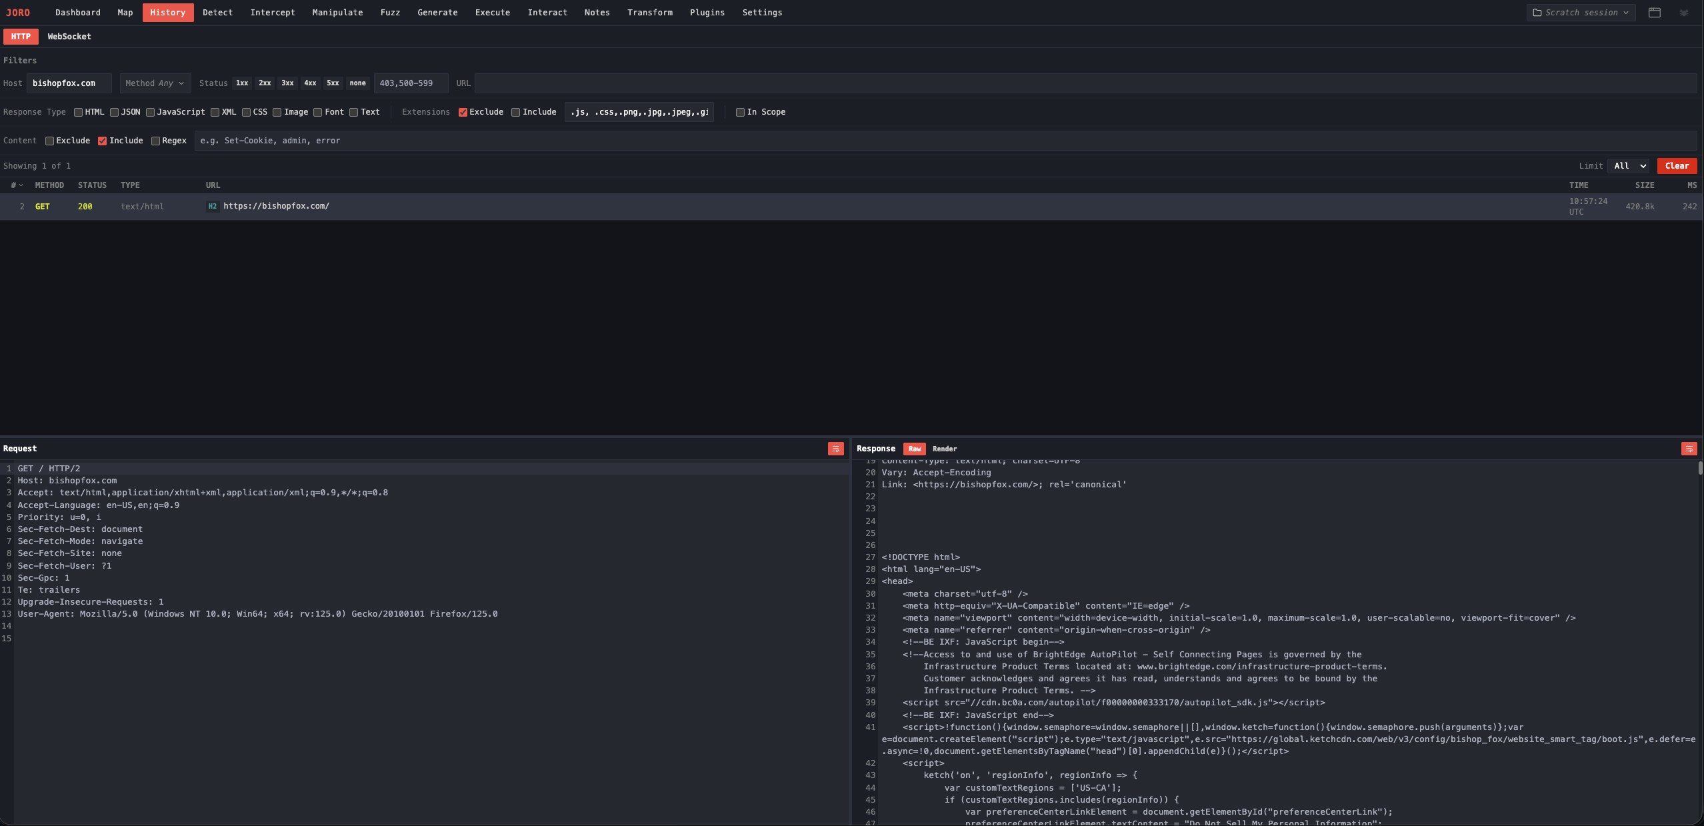Screen dimensions: 1704x826
Task: Check the JavaScript response type filter
Action: (150, 112)
